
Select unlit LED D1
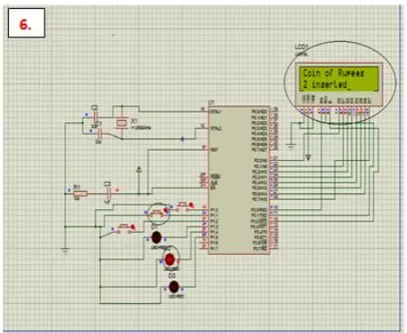pos(156,237)
